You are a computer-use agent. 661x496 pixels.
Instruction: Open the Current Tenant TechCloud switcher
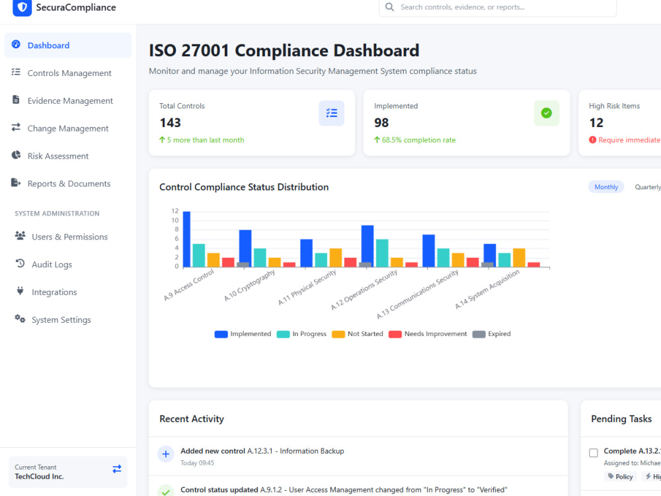68,472
